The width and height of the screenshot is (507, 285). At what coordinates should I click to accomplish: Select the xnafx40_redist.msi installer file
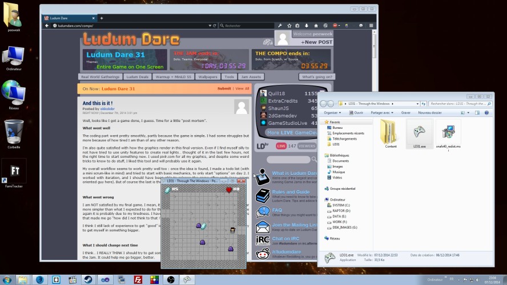tap(448, 136)
